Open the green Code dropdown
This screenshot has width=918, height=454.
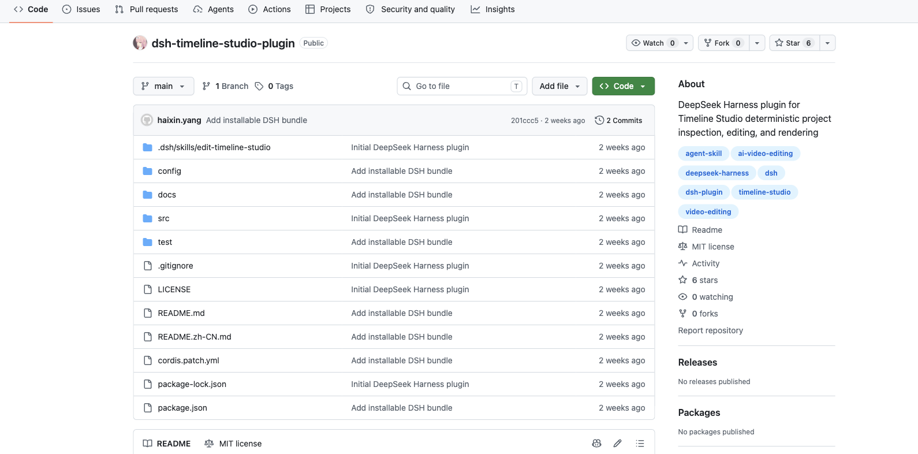624,86
